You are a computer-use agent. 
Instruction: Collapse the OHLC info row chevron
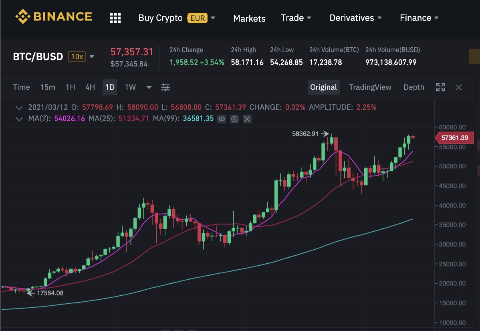coord(19,108)
